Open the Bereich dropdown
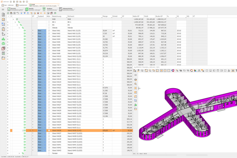This screenshot has width=237, height=158. (15, 9)
